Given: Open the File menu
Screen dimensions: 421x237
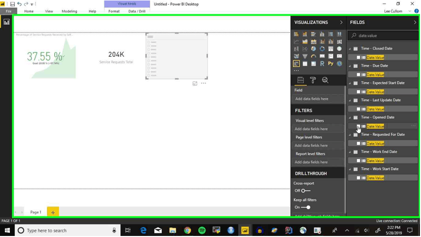Looking at the screenshot, I should (x=9, y=11).
